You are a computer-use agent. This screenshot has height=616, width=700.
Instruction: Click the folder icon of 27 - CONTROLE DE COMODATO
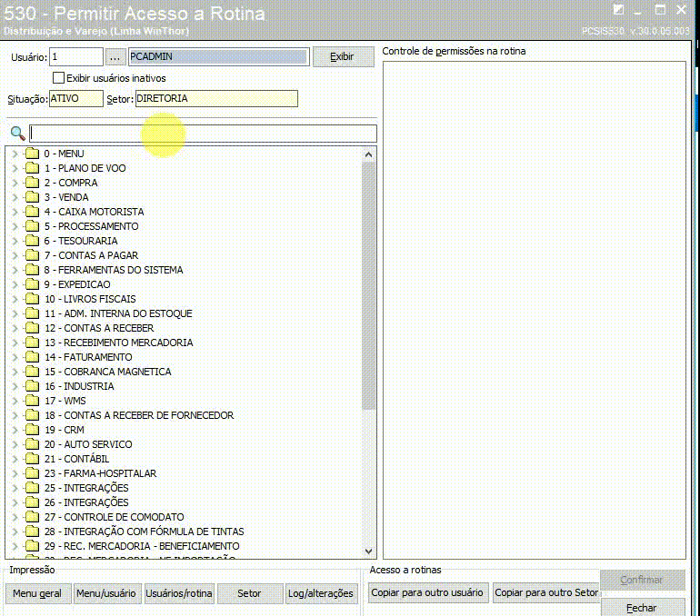32,517
